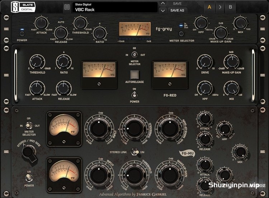269x198 pixels.
Task: Toggle FG-MU STEREO LINK switch
Action: tap(135, 152)
